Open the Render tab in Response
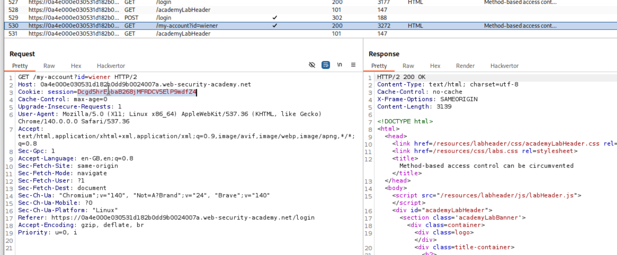Viewport: 617px width, 255px height. coord(465,66)
